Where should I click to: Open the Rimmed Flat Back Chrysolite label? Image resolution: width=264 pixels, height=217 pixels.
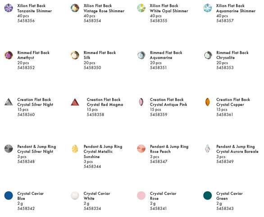click(x=232, y=55)
